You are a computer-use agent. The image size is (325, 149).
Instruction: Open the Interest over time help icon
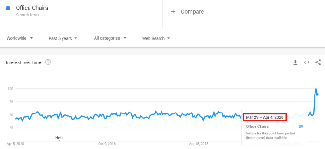(48, 62)
